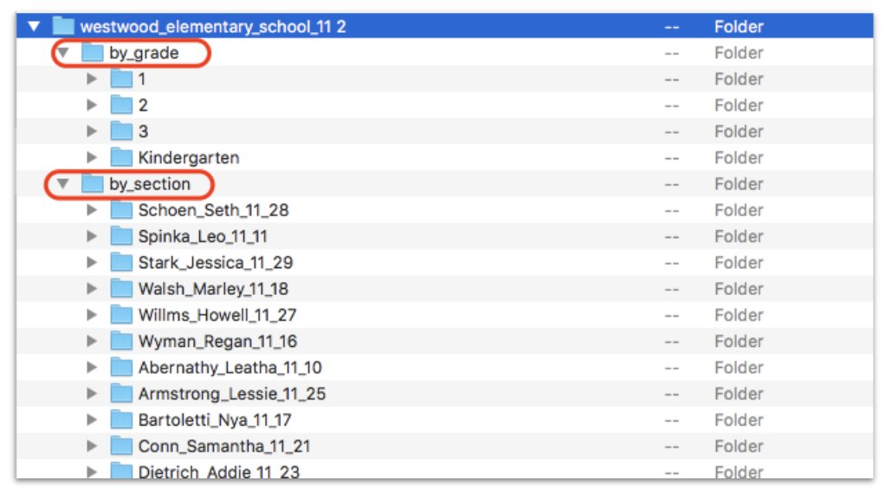Expand the Walsh_Marley_11_18 folder

(93, 288)
